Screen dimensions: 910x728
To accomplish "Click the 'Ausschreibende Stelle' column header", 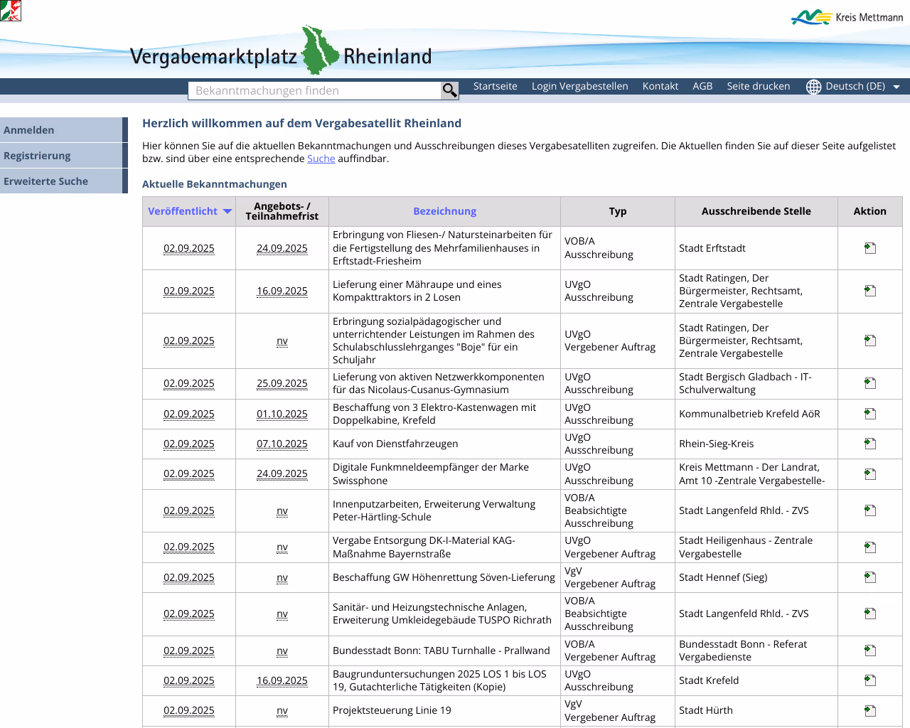I will tap(756, 211).
